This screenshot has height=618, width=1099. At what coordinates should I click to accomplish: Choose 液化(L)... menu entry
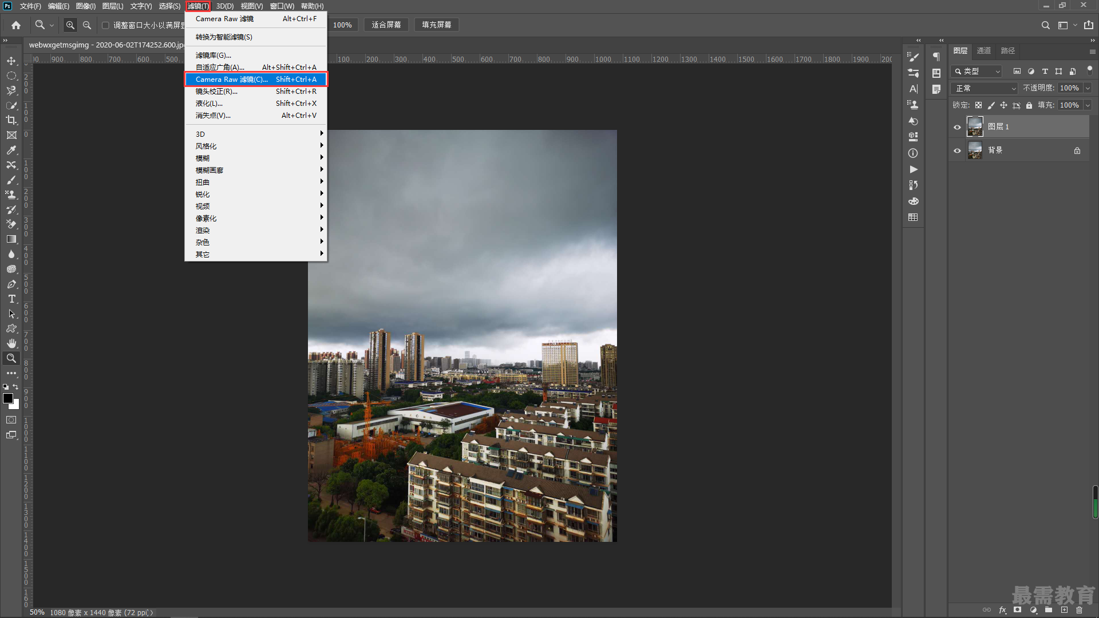[x=256, y=103]
